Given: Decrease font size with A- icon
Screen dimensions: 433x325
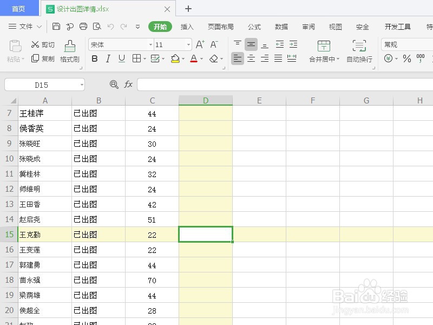Looking at the screenshot, I should point(214,44).
